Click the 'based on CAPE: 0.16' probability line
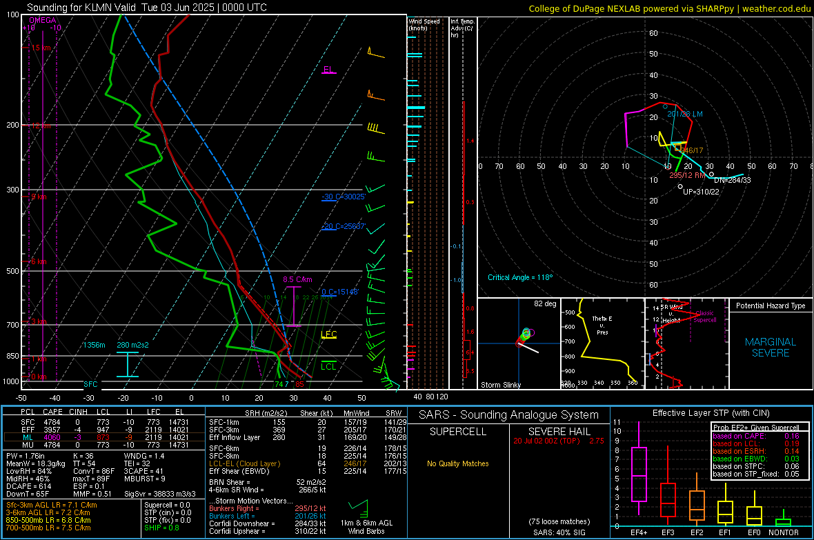This screenshot has height=540, width=814. click(x=756, y=436)
